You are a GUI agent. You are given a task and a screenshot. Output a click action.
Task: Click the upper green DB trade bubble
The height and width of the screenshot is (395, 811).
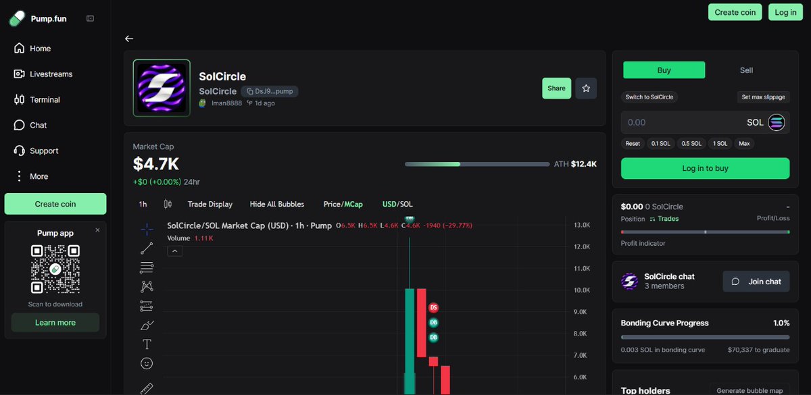434,323
